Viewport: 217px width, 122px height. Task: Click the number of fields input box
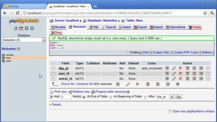(66, 97)
